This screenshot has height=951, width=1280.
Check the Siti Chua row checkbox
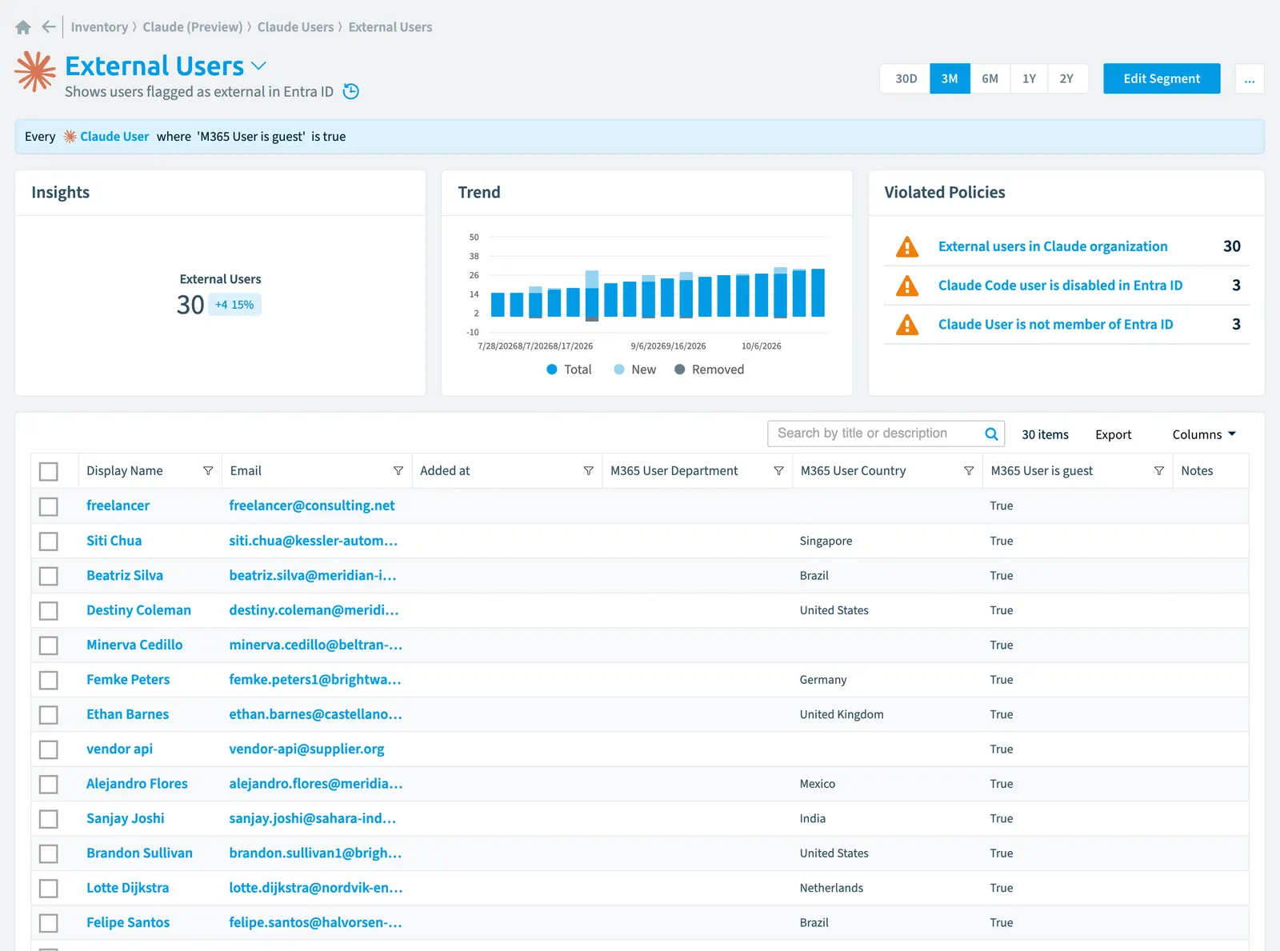coord(49,541)
